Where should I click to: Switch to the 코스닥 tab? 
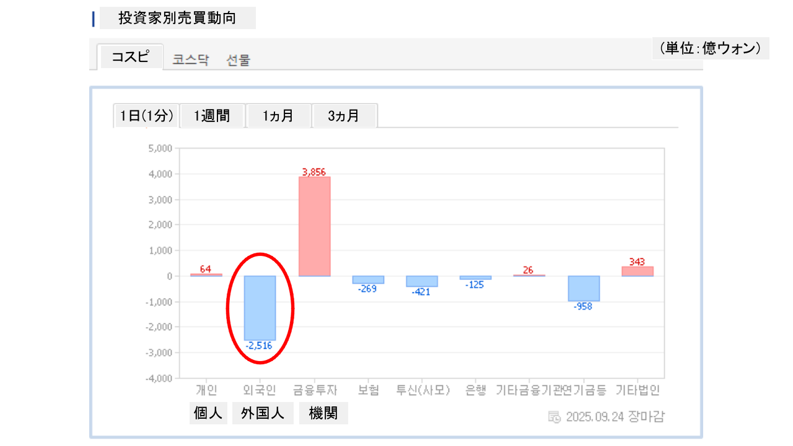[x=191, y=60]
